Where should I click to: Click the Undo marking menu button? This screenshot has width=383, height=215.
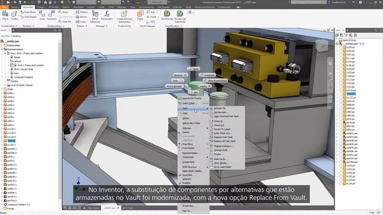click(178, 81)
